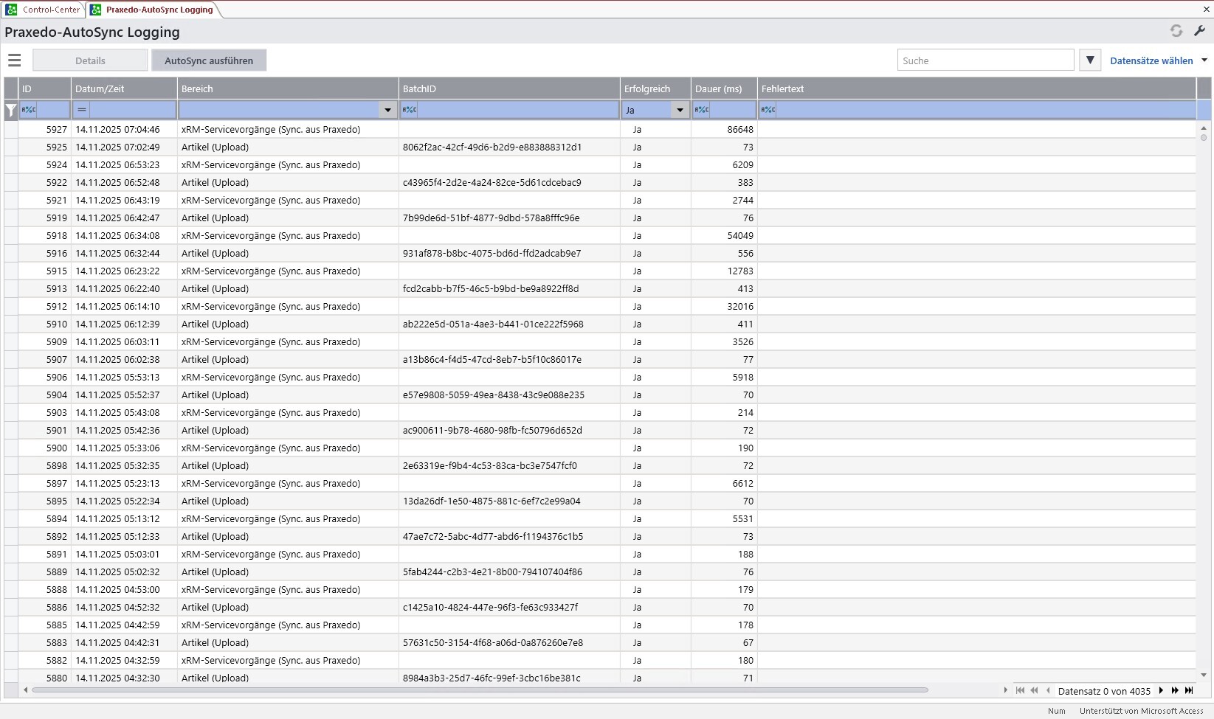The width and height of the screenshot is (1214, 719).
Task: Click the select-all cell in the header row
Action: pyautogui.click(x=11, y=88)
